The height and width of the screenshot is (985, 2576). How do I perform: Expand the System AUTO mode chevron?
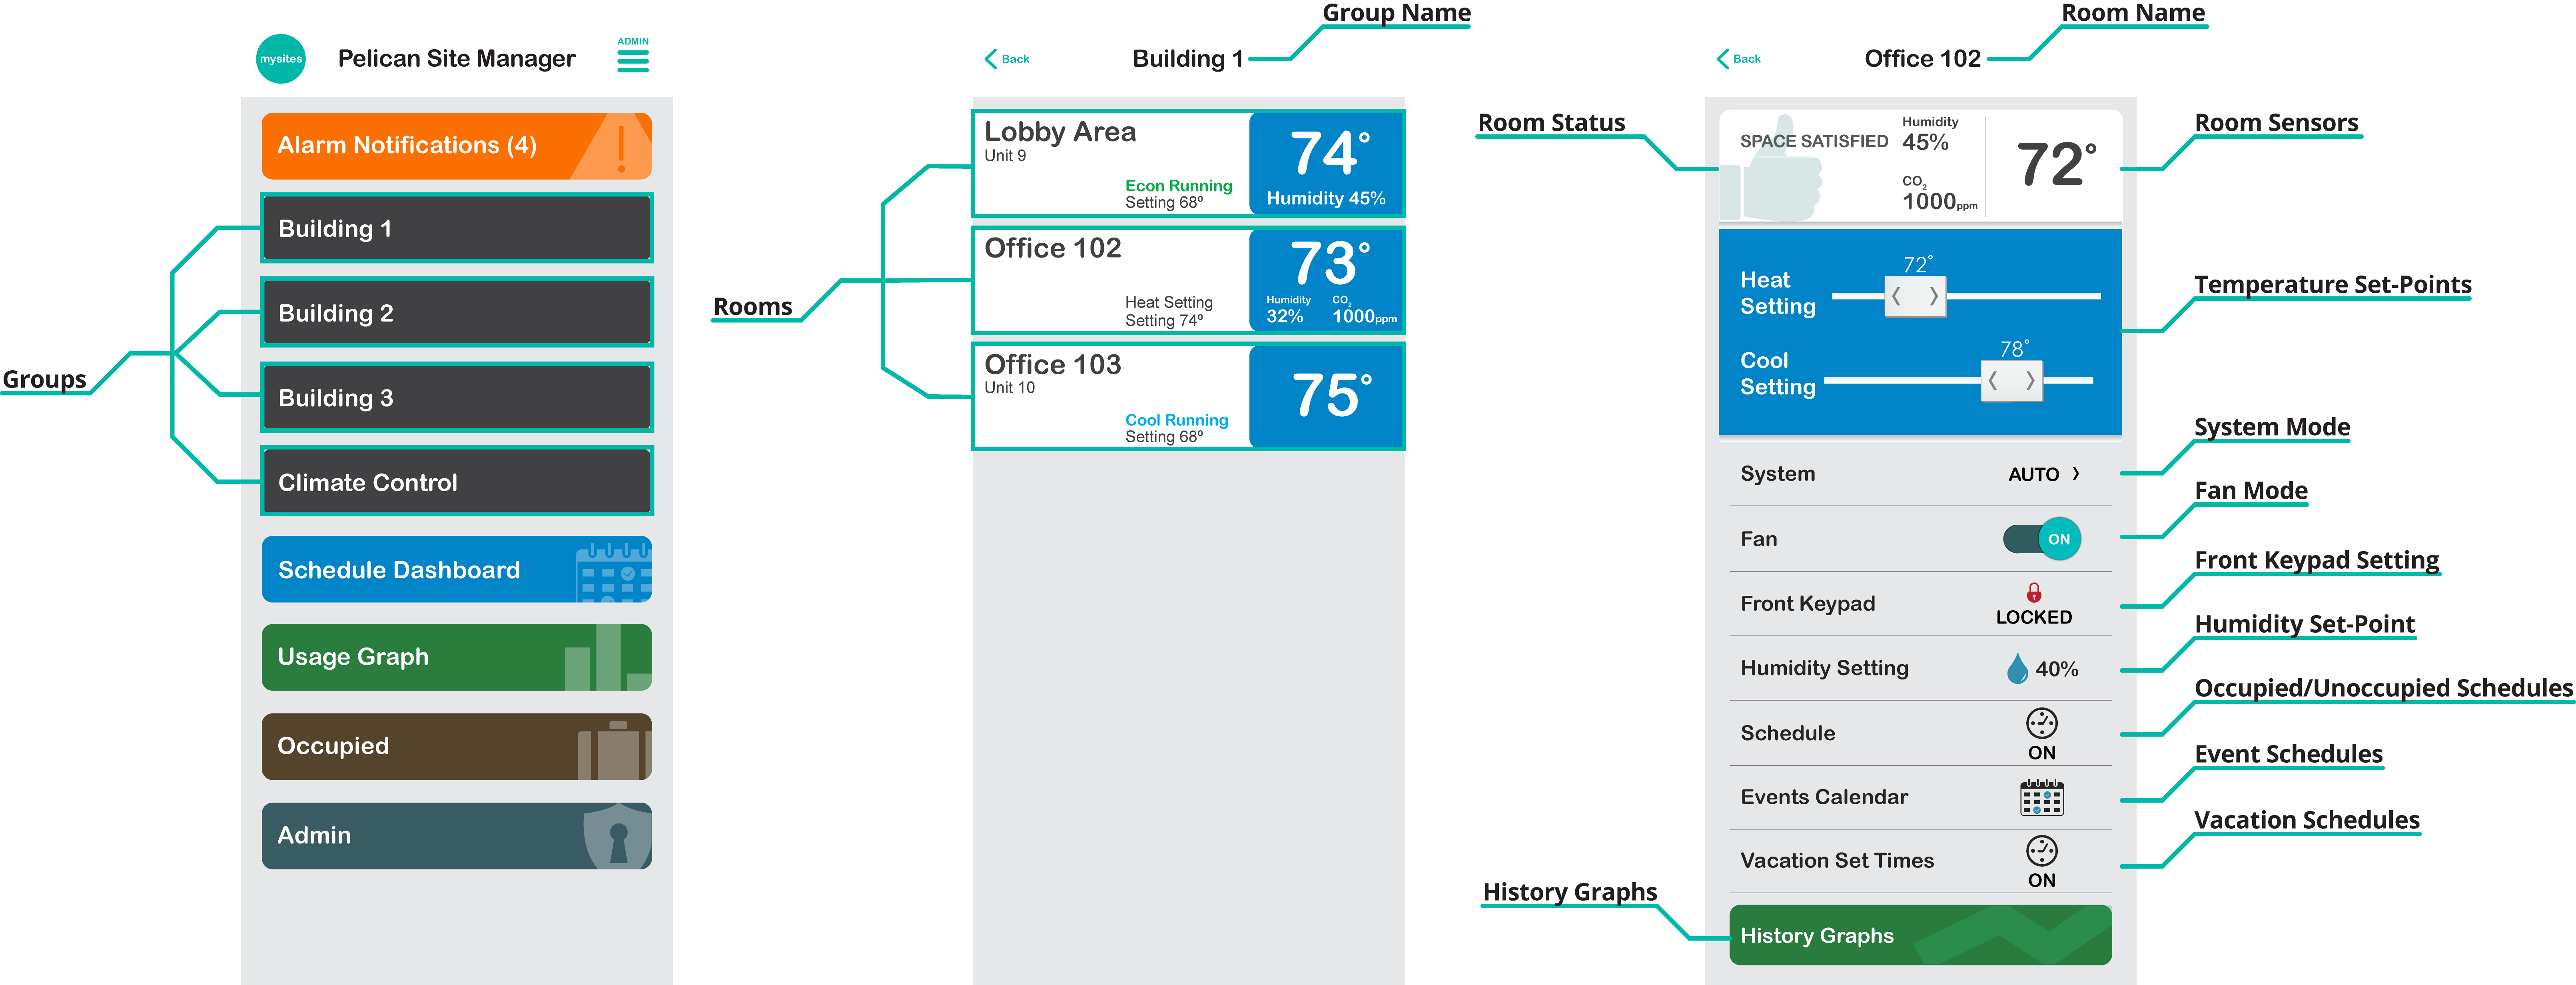click(x=2076, y=474)
